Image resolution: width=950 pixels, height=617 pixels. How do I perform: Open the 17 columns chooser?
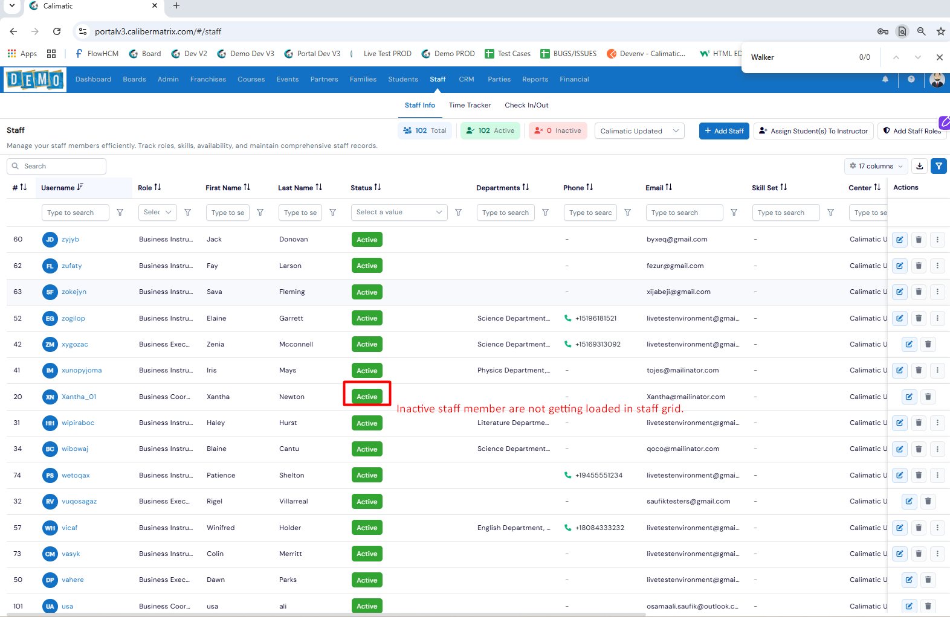tap(876, 166)
